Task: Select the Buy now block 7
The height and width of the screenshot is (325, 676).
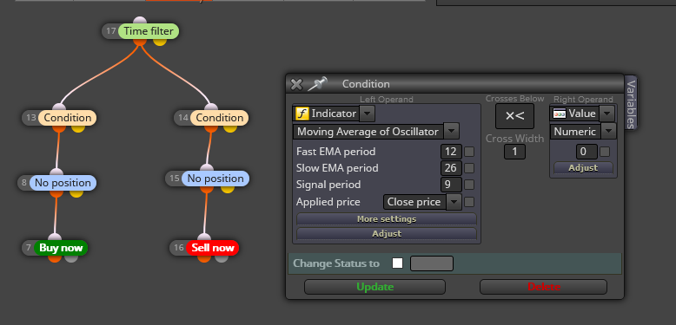Action: [61, 248]
